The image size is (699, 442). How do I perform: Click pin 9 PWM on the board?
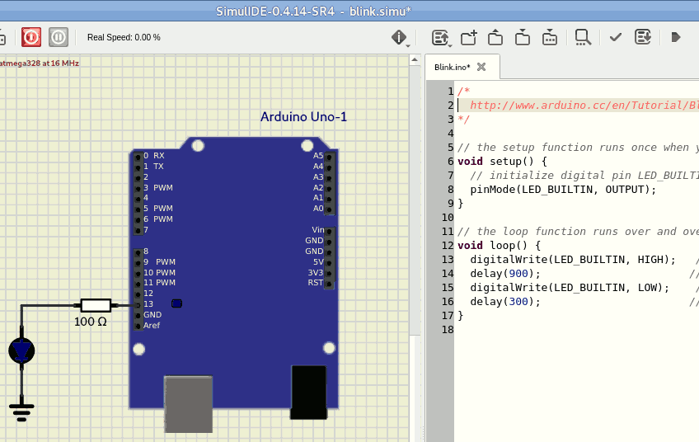138,263
